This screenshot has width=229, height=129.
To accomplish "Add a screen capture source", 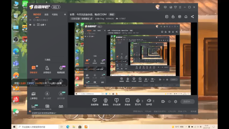I will (x=94, y=102).
